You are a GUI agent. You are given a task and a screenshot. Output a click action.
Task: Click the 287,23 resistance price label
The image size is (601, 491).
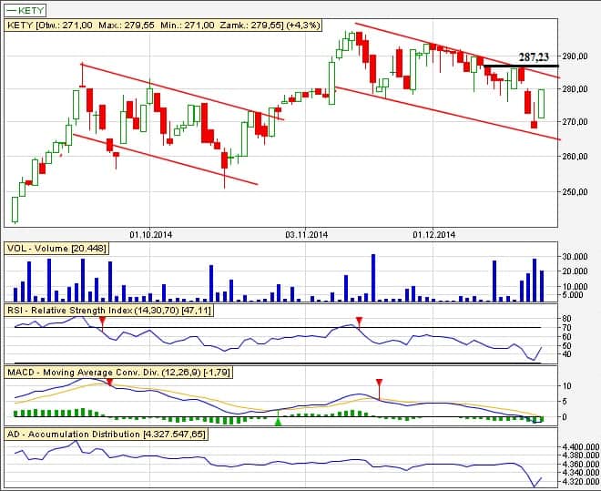(x=535, y=56)
